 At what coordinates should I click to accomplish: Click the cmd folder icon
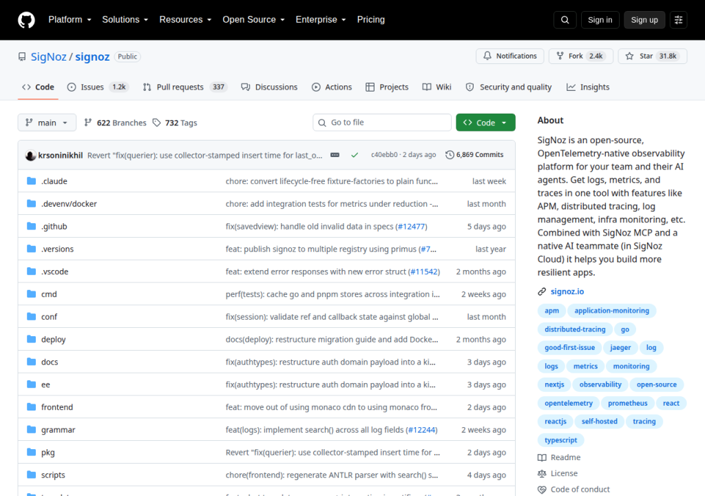click(32, 294)
